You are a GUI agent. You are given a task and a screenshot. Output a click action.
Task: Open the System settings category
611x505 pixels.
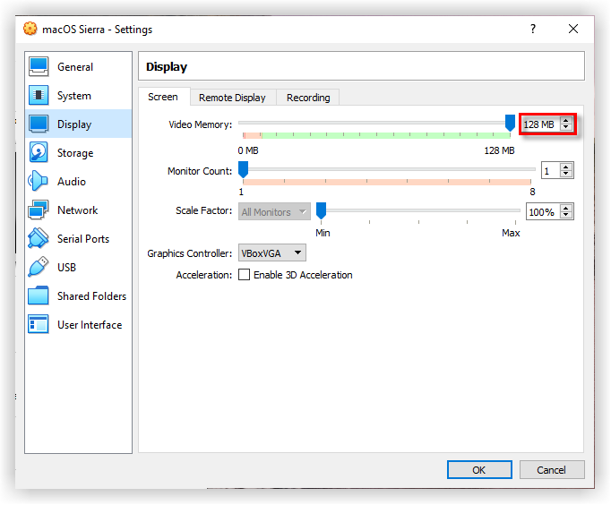pyautogui.click(x=78, y=96)
